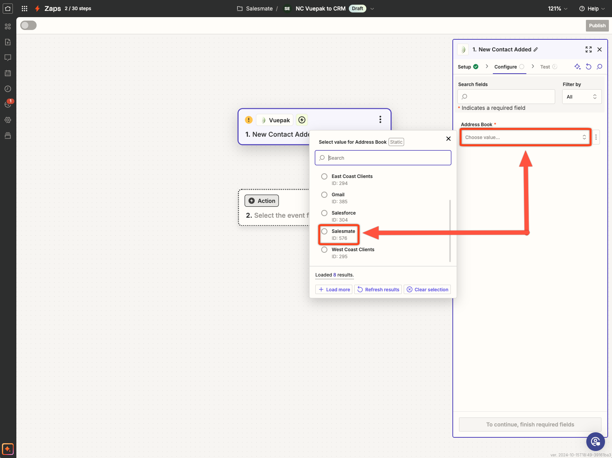
Task: Click the Static label toggle
Action: pyautogui.click(x=396, y=142)
